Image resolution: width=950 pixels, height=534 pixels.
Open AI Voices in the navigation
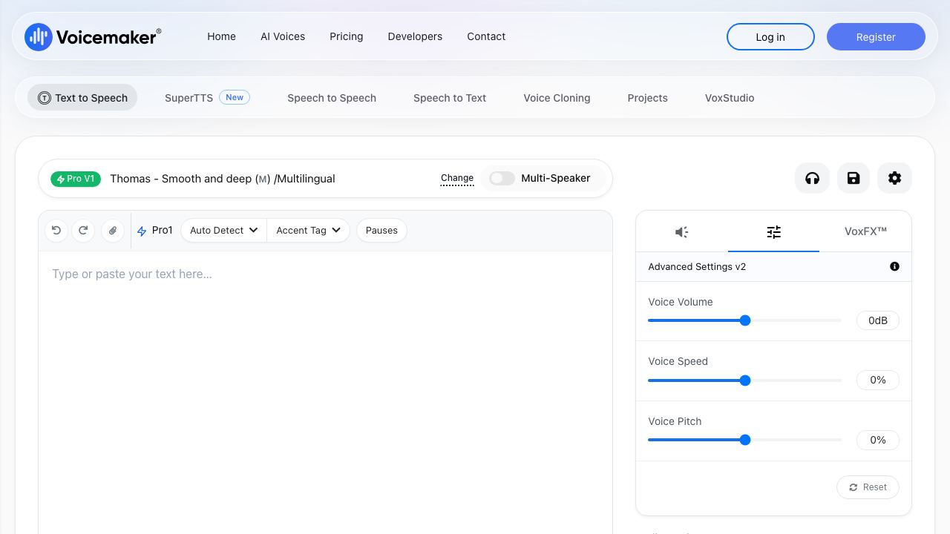(x=283, y=36)
